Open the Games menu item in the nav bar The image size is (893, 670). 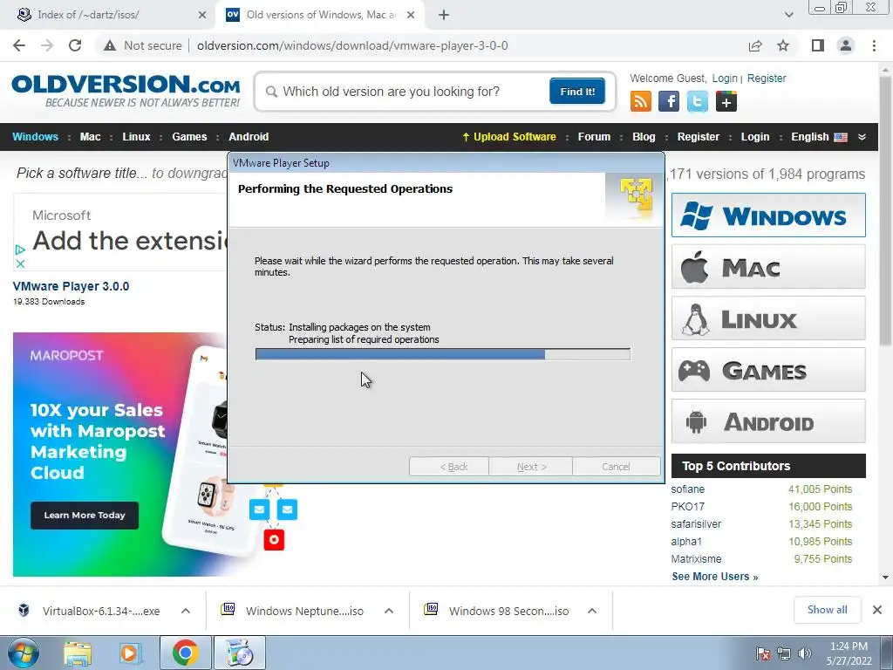tap(189, 137)
